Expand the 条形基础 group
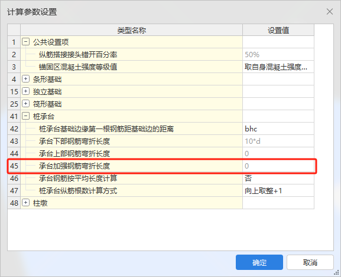Screen dimensions: 341x277 (25, 79)
